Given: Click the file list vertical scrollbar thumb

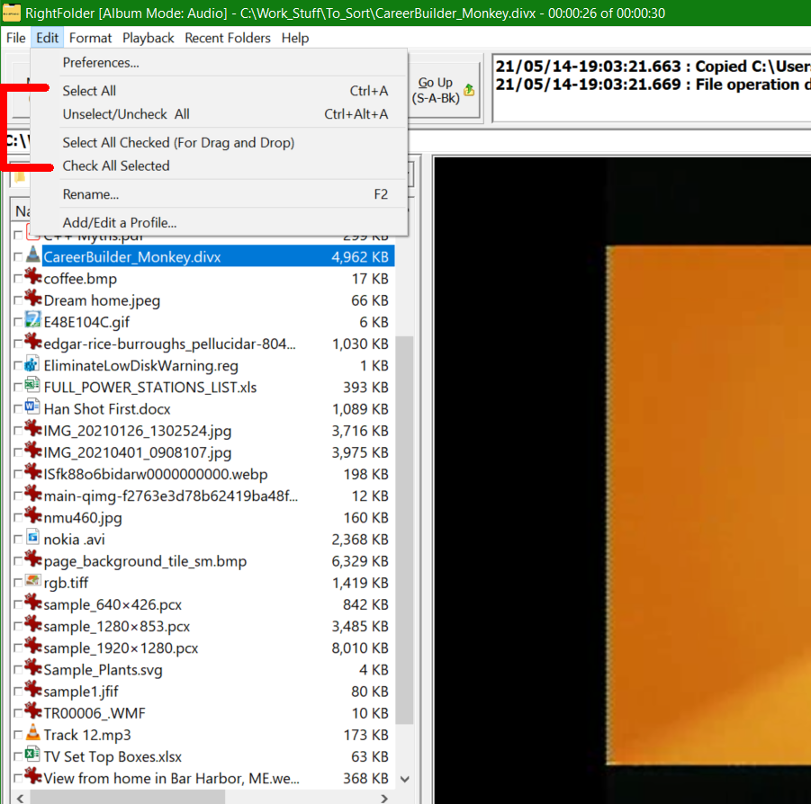Looking at the screenshot, I should click(404, 530).
